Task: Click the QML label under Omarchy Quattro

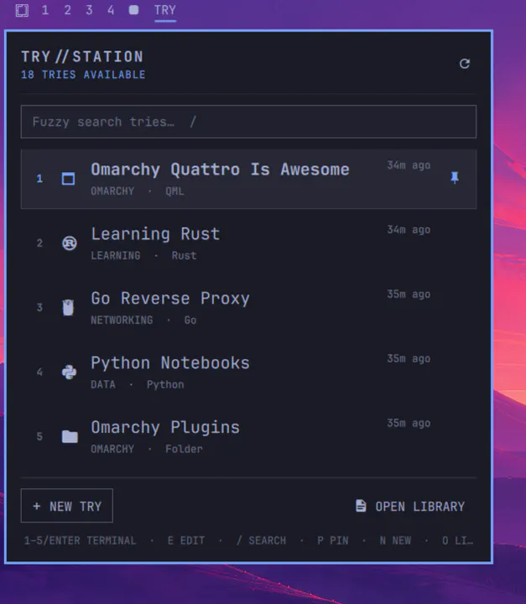Action: click(x=174, y=191)
